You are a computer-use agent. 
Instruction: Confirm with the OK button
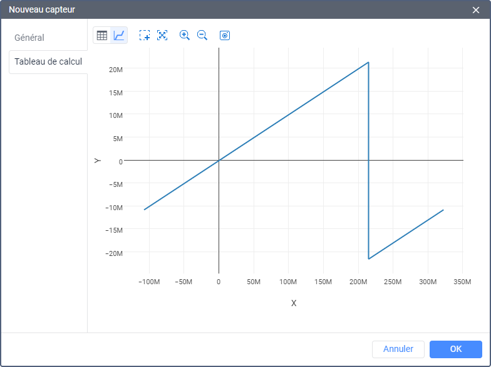tap(456, 349)
